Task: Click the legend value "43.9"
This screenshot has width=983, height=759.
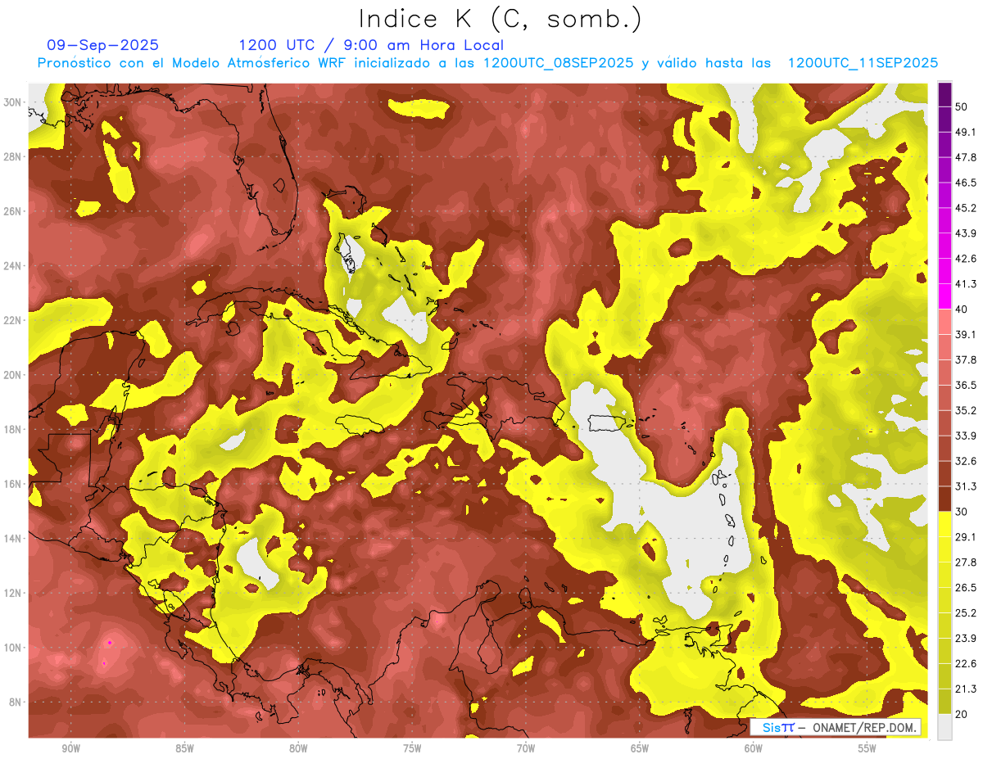Action: (966, 233)
